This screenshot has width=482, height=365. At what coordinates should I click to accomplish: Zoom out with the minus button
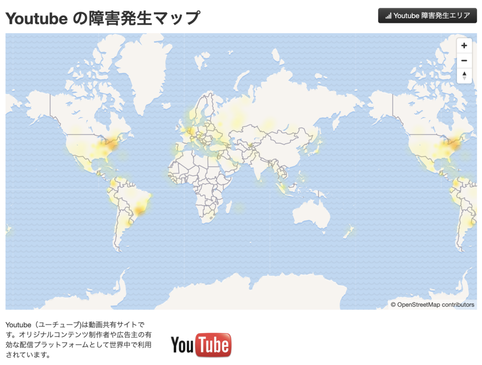point(464,60)
